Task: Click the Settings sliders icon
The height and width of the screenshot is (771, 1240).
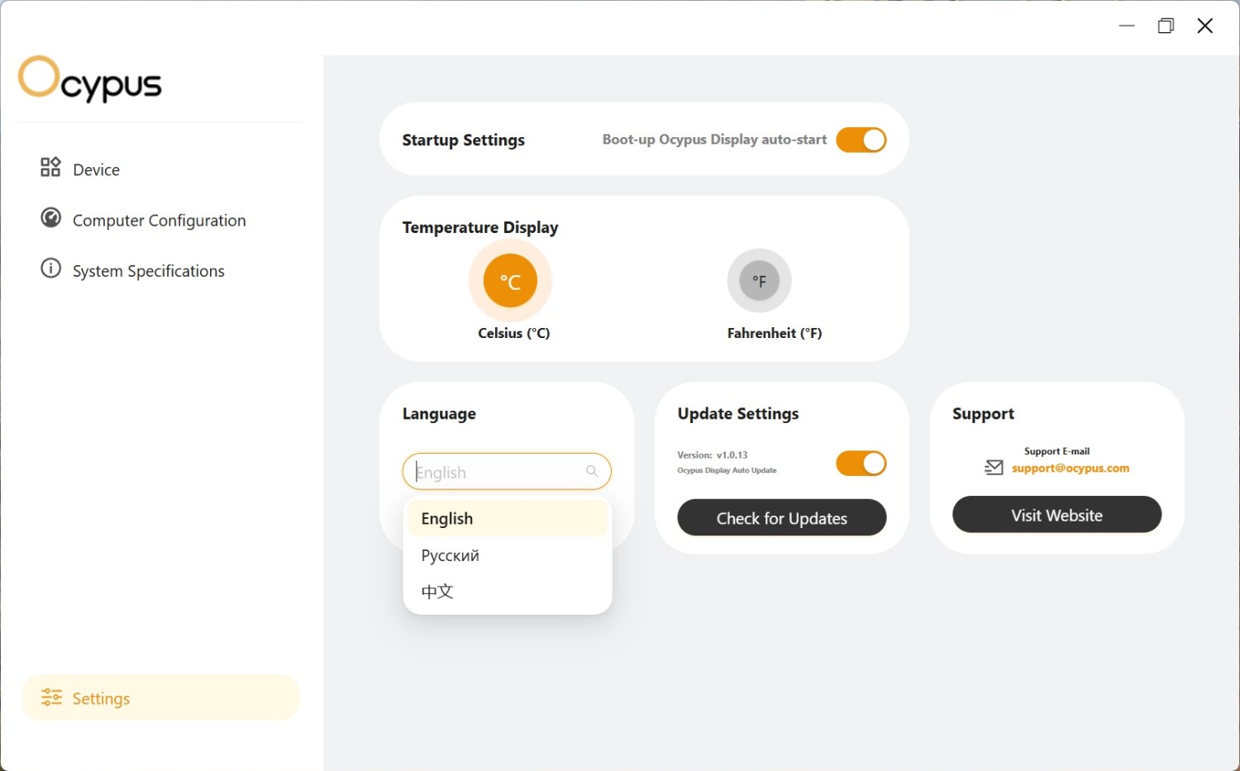Action: pos(51,697)
